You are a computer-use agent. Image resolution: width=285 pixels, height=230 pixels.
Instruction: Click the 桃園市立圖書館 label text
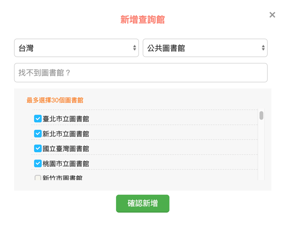click(66, 164)
